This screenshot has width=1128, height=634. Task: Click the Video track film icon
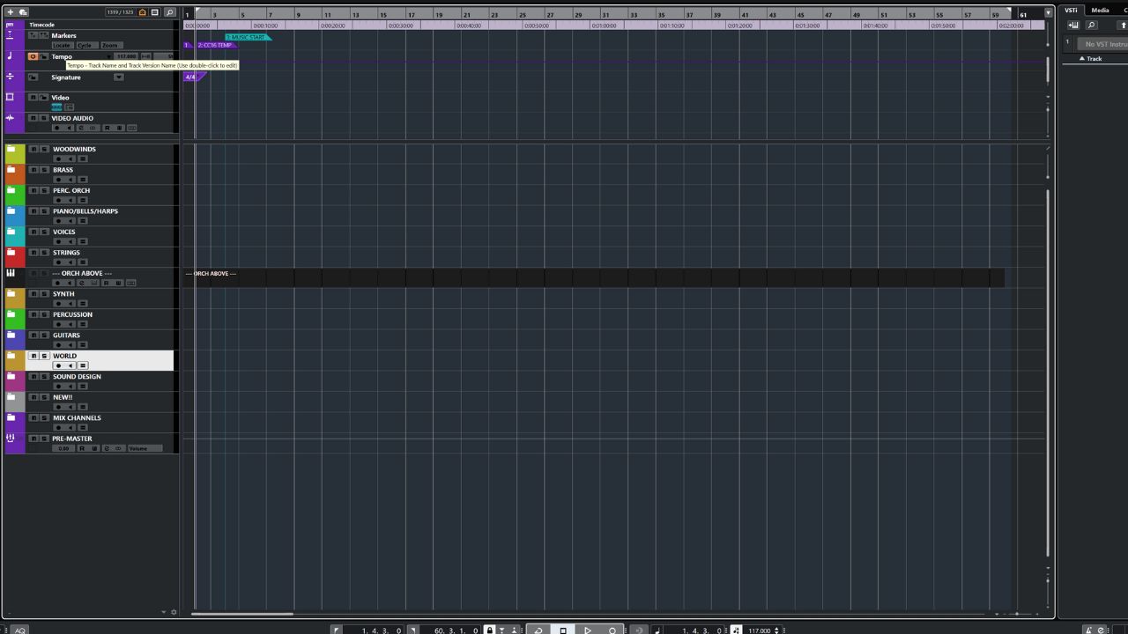(x=11, y=97)
